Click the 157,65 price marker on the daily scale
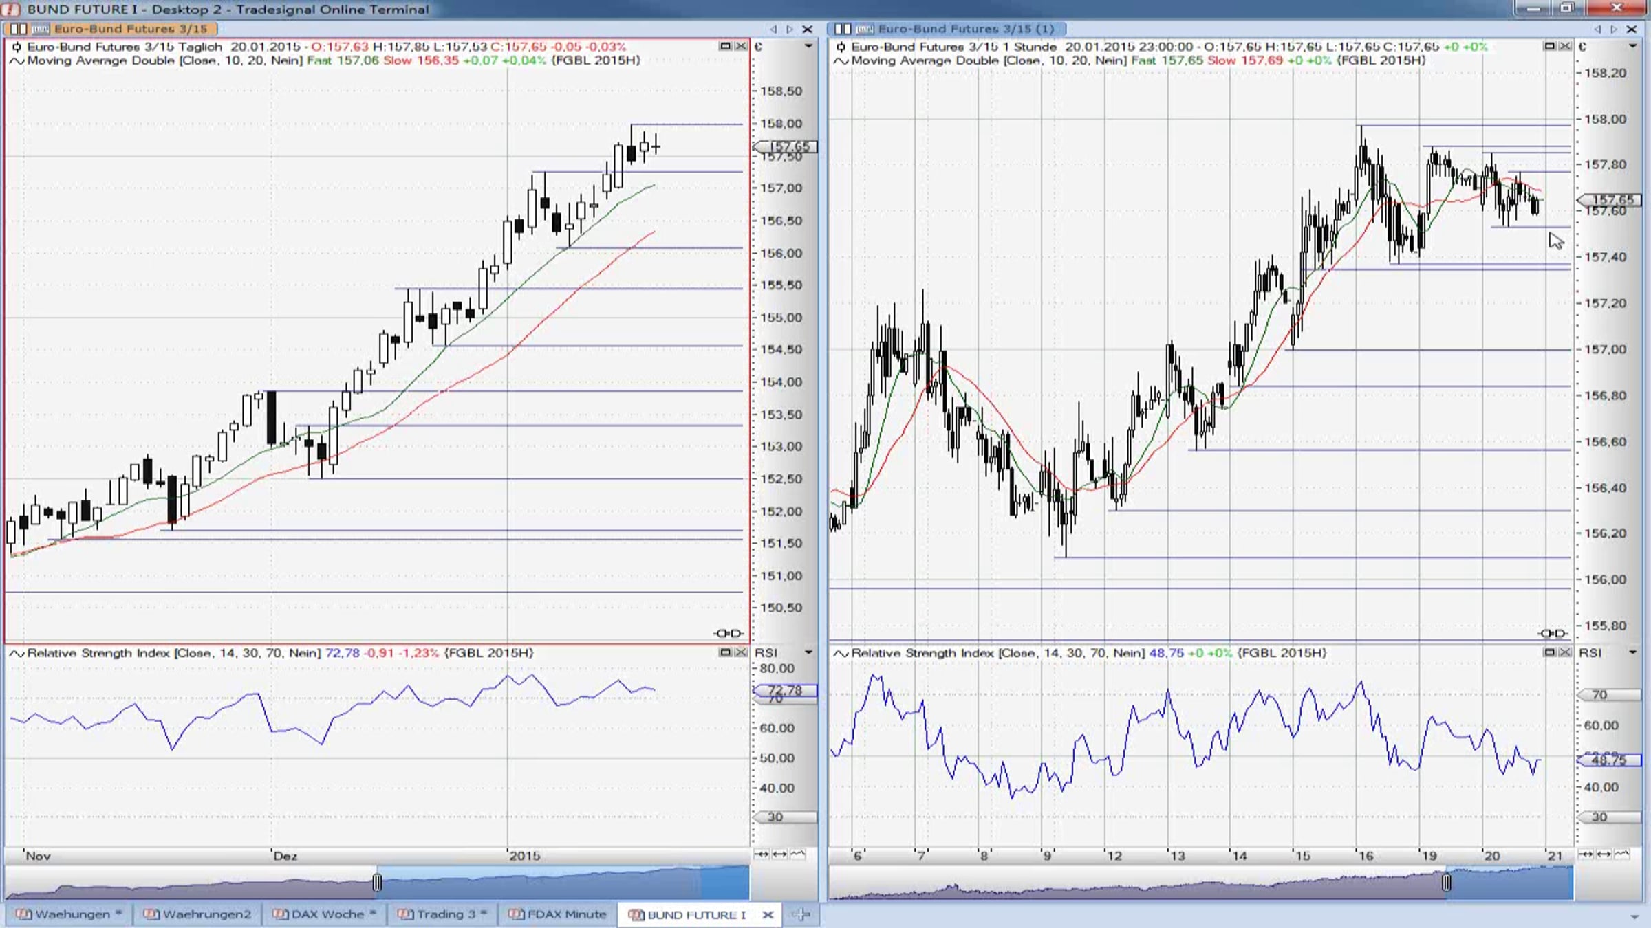Image resolution: width=1651 pixels, height=928 pixels. coord(785,146)
